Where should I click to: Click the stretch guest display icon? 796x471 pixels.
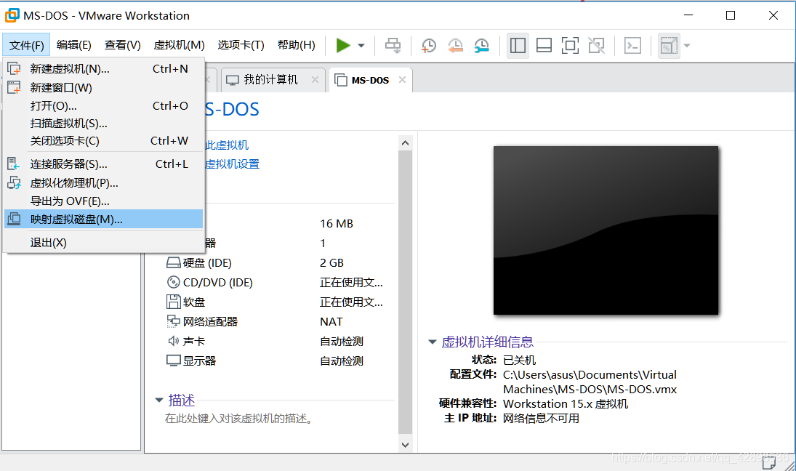(x=669, y=46)
